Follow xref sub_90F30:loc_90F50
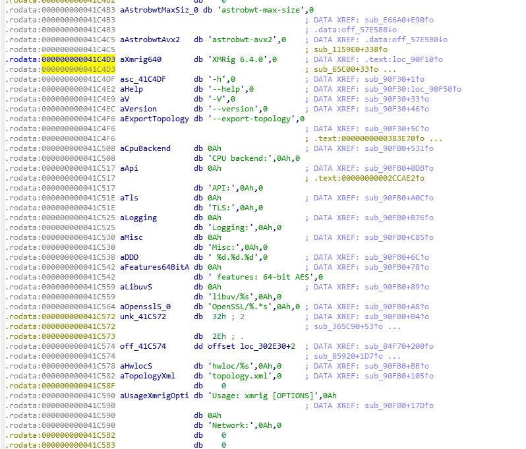 coord(413,89)
